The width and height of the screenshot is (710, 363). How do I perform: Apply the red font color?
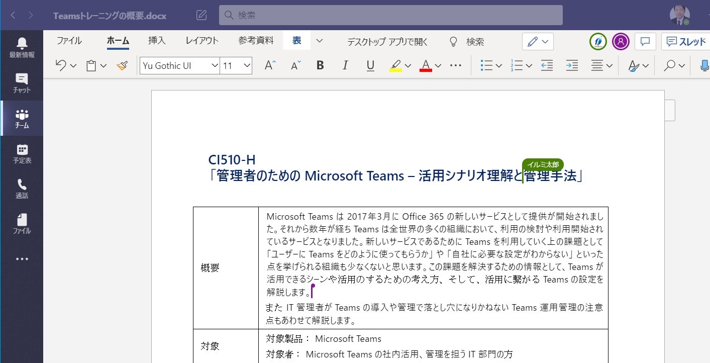point(426,65)
